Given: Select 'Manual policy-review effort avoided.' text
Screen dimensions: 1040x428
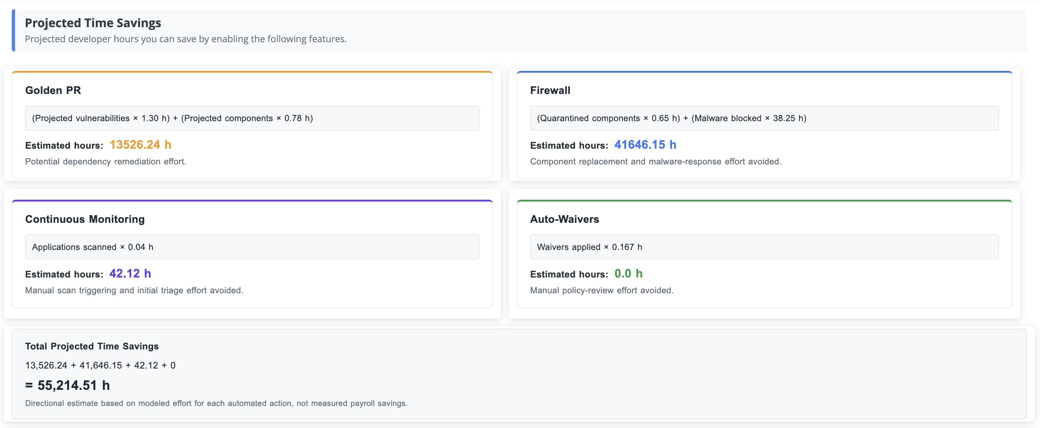Looking at the screenshot, I should tap(602, 290).
